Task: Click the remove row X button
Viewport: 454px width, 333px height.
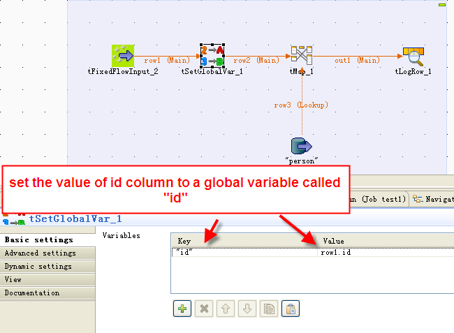Action: point(204,309)
